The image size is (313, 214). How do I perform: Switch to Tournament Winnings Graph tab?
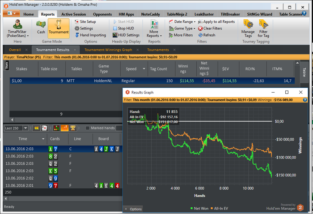(x=108, y=50)
